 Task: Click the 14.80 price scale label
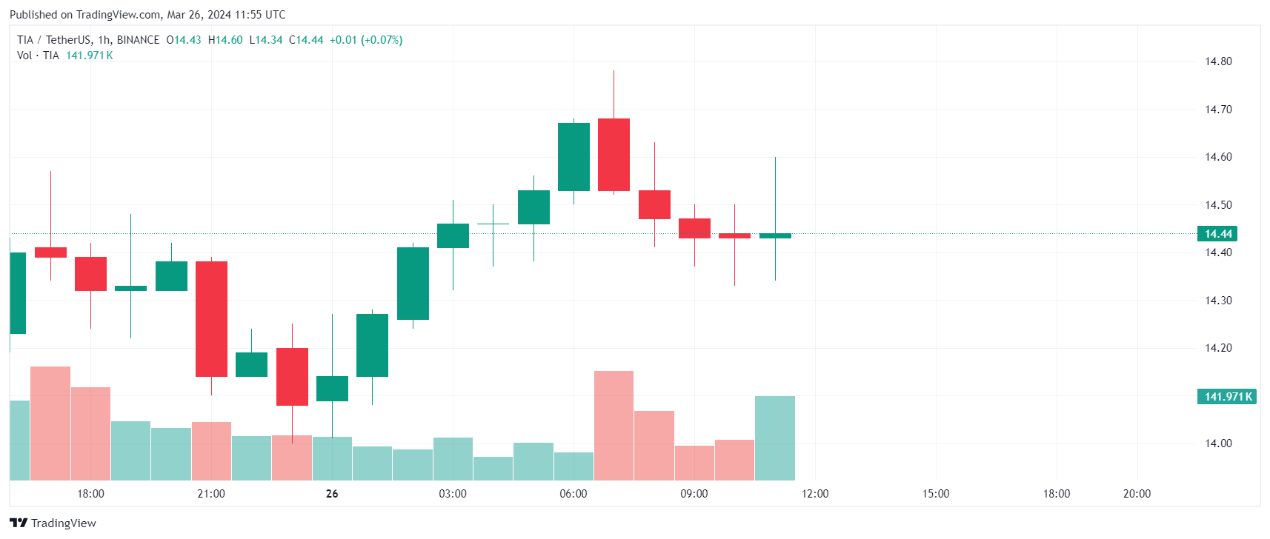coord(1218,61)
